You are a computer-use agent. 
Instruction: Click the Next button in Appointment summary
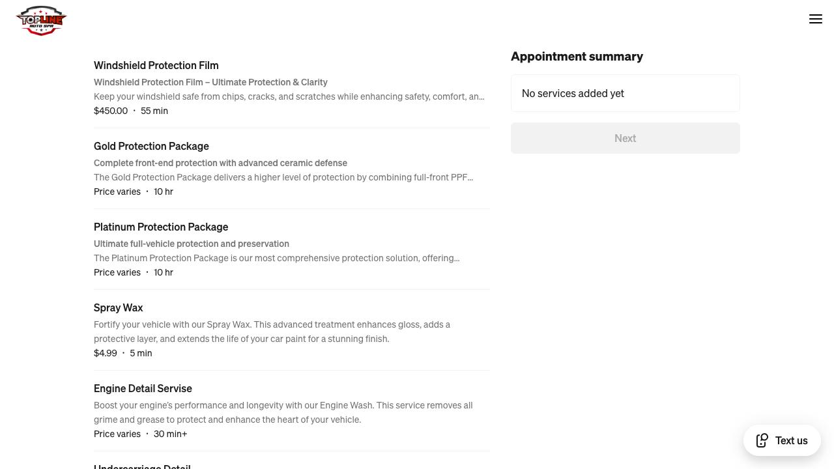(x=625, y=138)
